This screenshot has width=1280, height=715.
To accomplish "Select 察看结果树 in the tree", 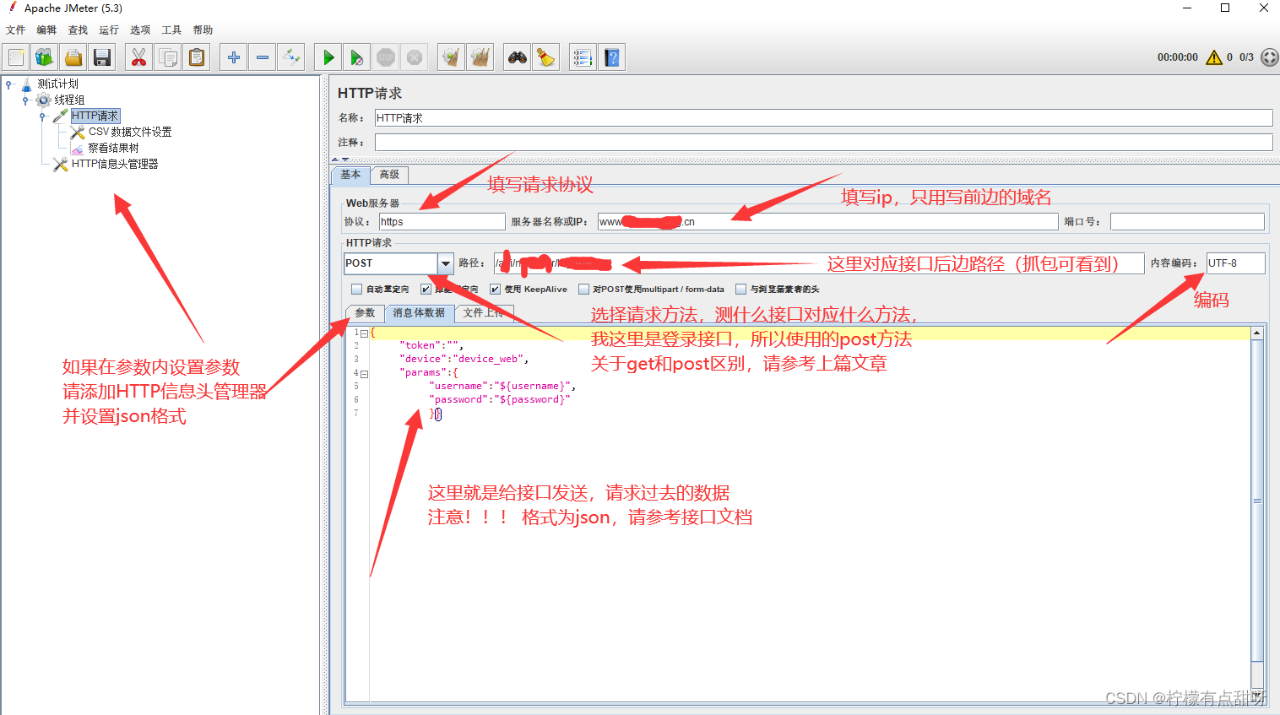I will click(x=113, y=148).
